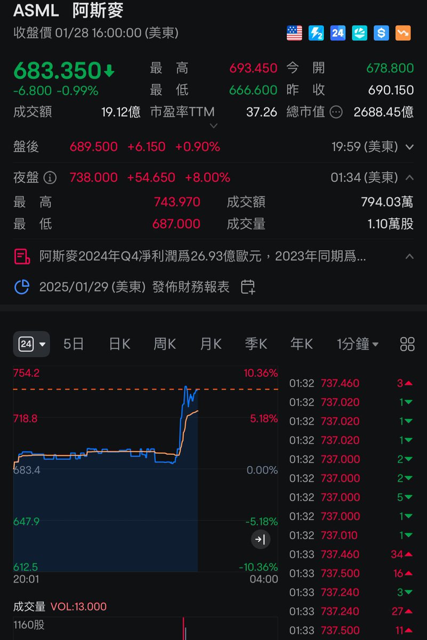Viewport: 427px width, 640px height.
Task: Tap the blue lightning level-2 quote icon
Action: (316, 33)
